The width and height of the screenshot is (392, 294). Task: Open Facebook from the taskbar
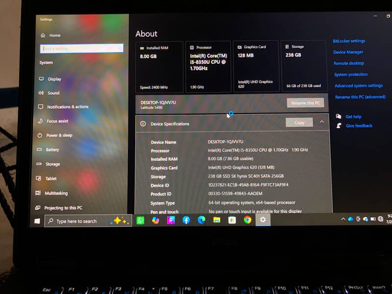186,220
